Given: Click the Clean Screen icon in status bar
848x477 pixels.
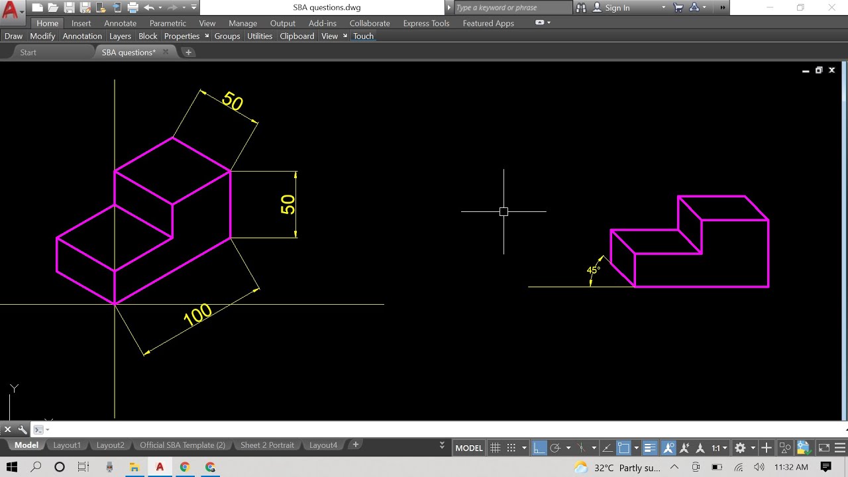Looking at the screenshot, I should pyautogui.click(x=824, y=448).
